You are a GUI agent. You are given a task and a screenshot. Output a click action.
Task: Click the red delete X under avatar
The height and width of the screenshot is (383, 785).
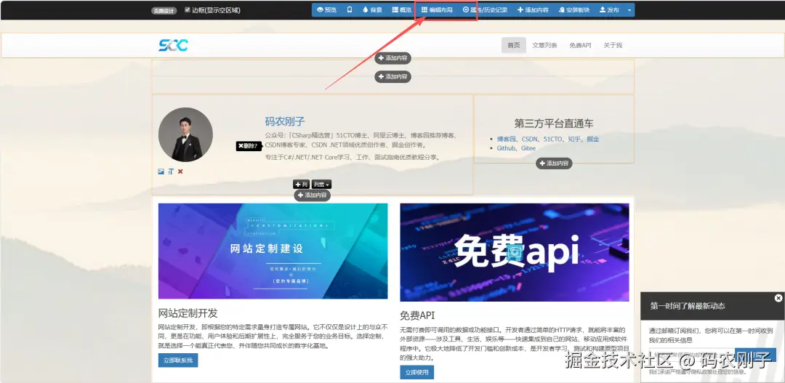[x=180, y=172]
